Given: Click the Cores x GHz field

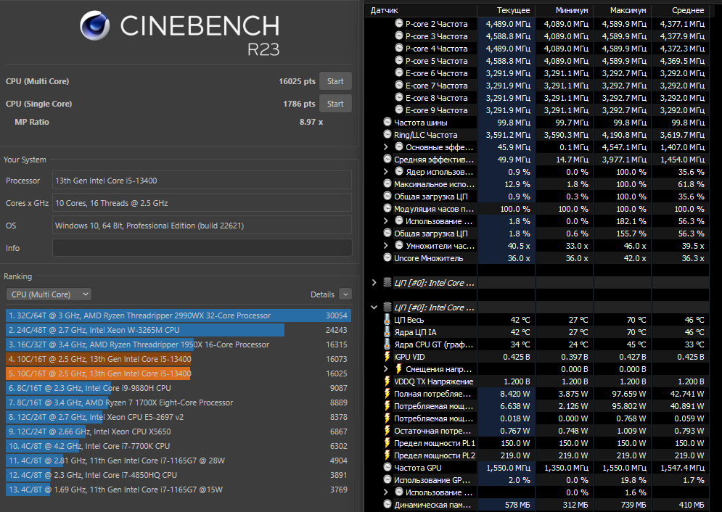Looking at the screenshot, I should 202,203.
